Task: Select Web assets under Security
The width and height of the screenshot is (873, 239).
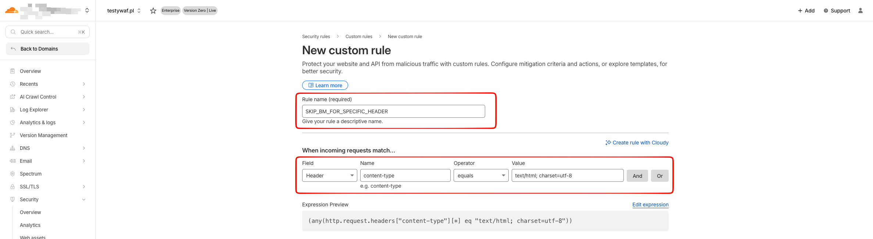Action: click(33, 237)
